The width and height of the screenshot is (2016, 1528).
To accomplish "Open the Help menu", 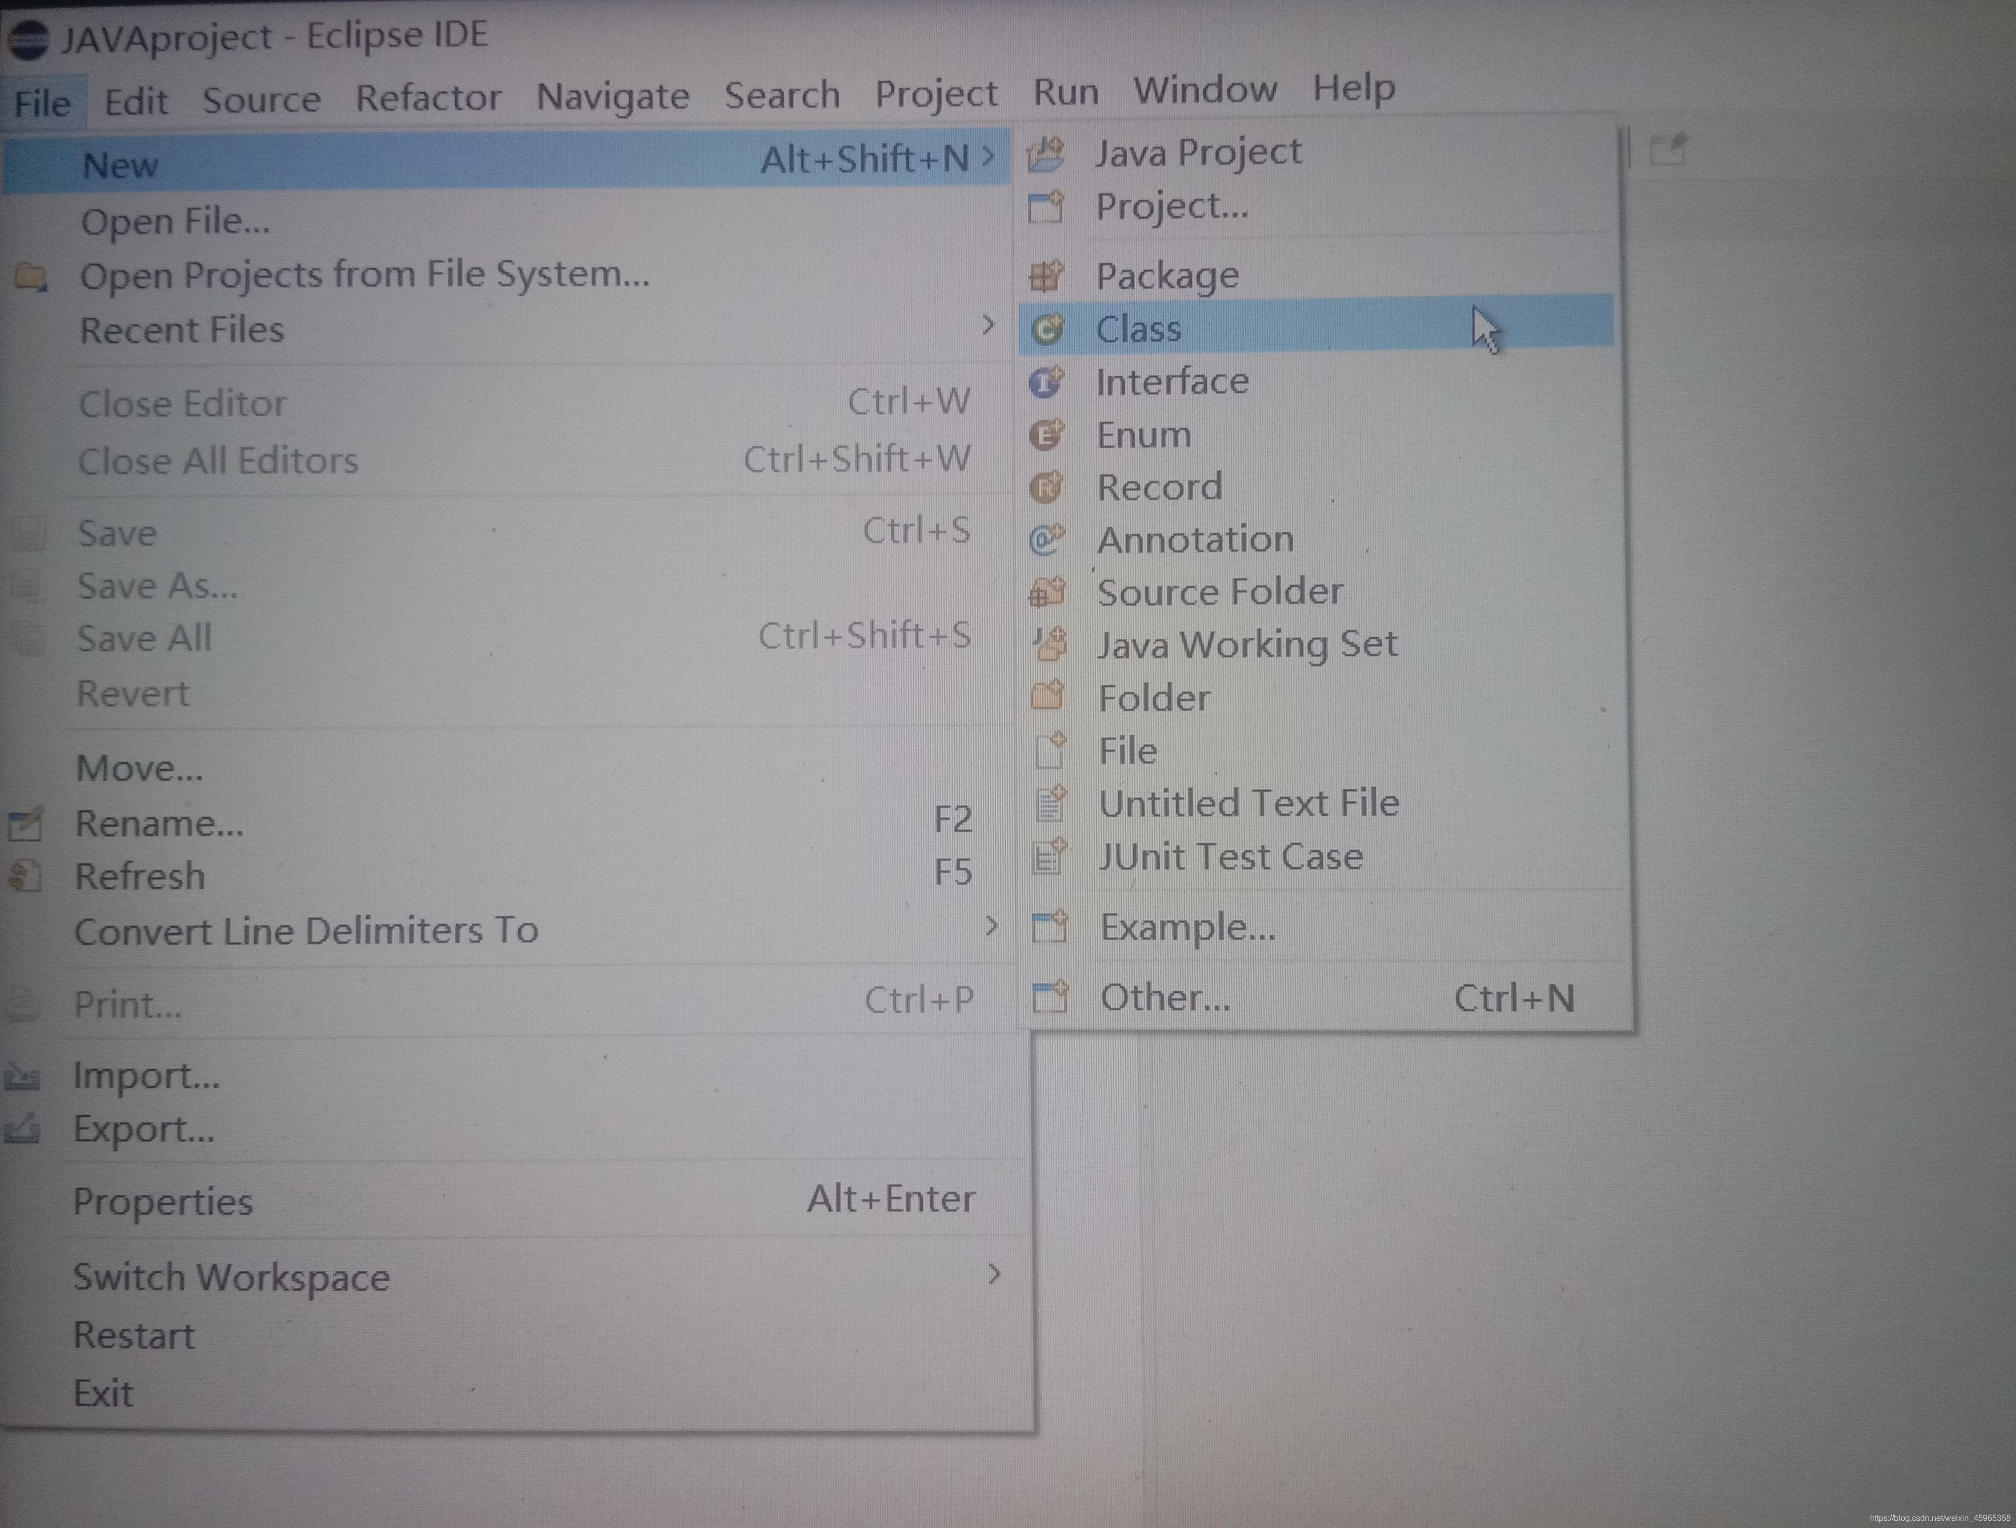I will tap(1353, 89).
